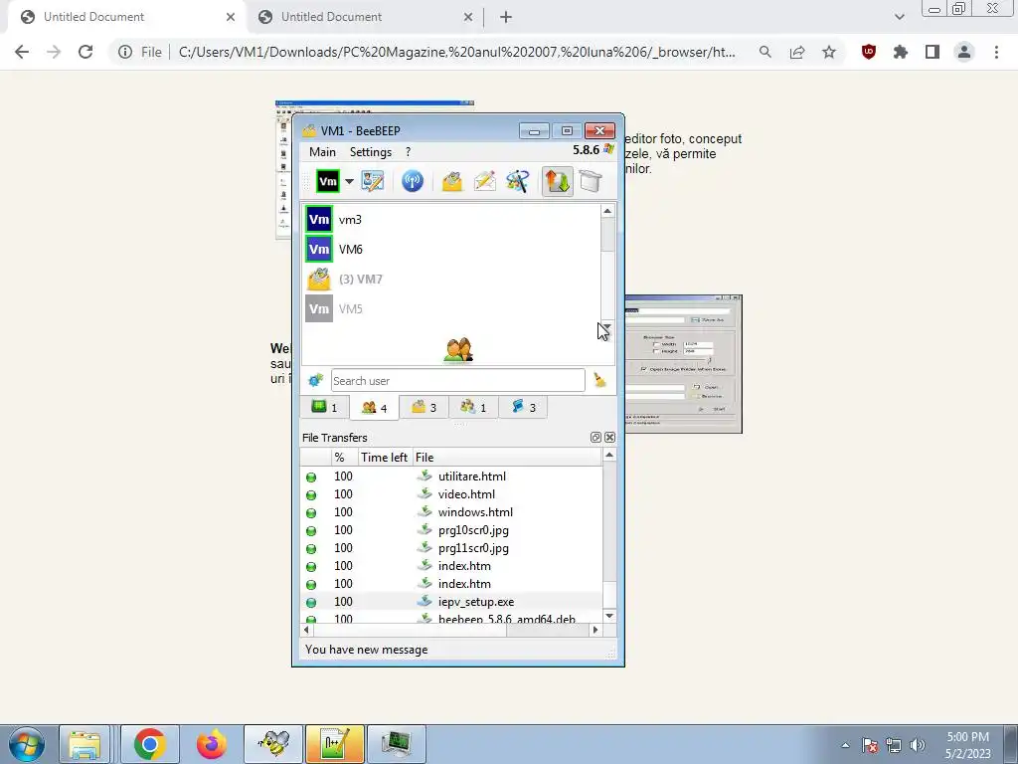The image size is (1018, 764).
Task: Select the utilitare.html transfer row
Action: (x=452, y=477)
